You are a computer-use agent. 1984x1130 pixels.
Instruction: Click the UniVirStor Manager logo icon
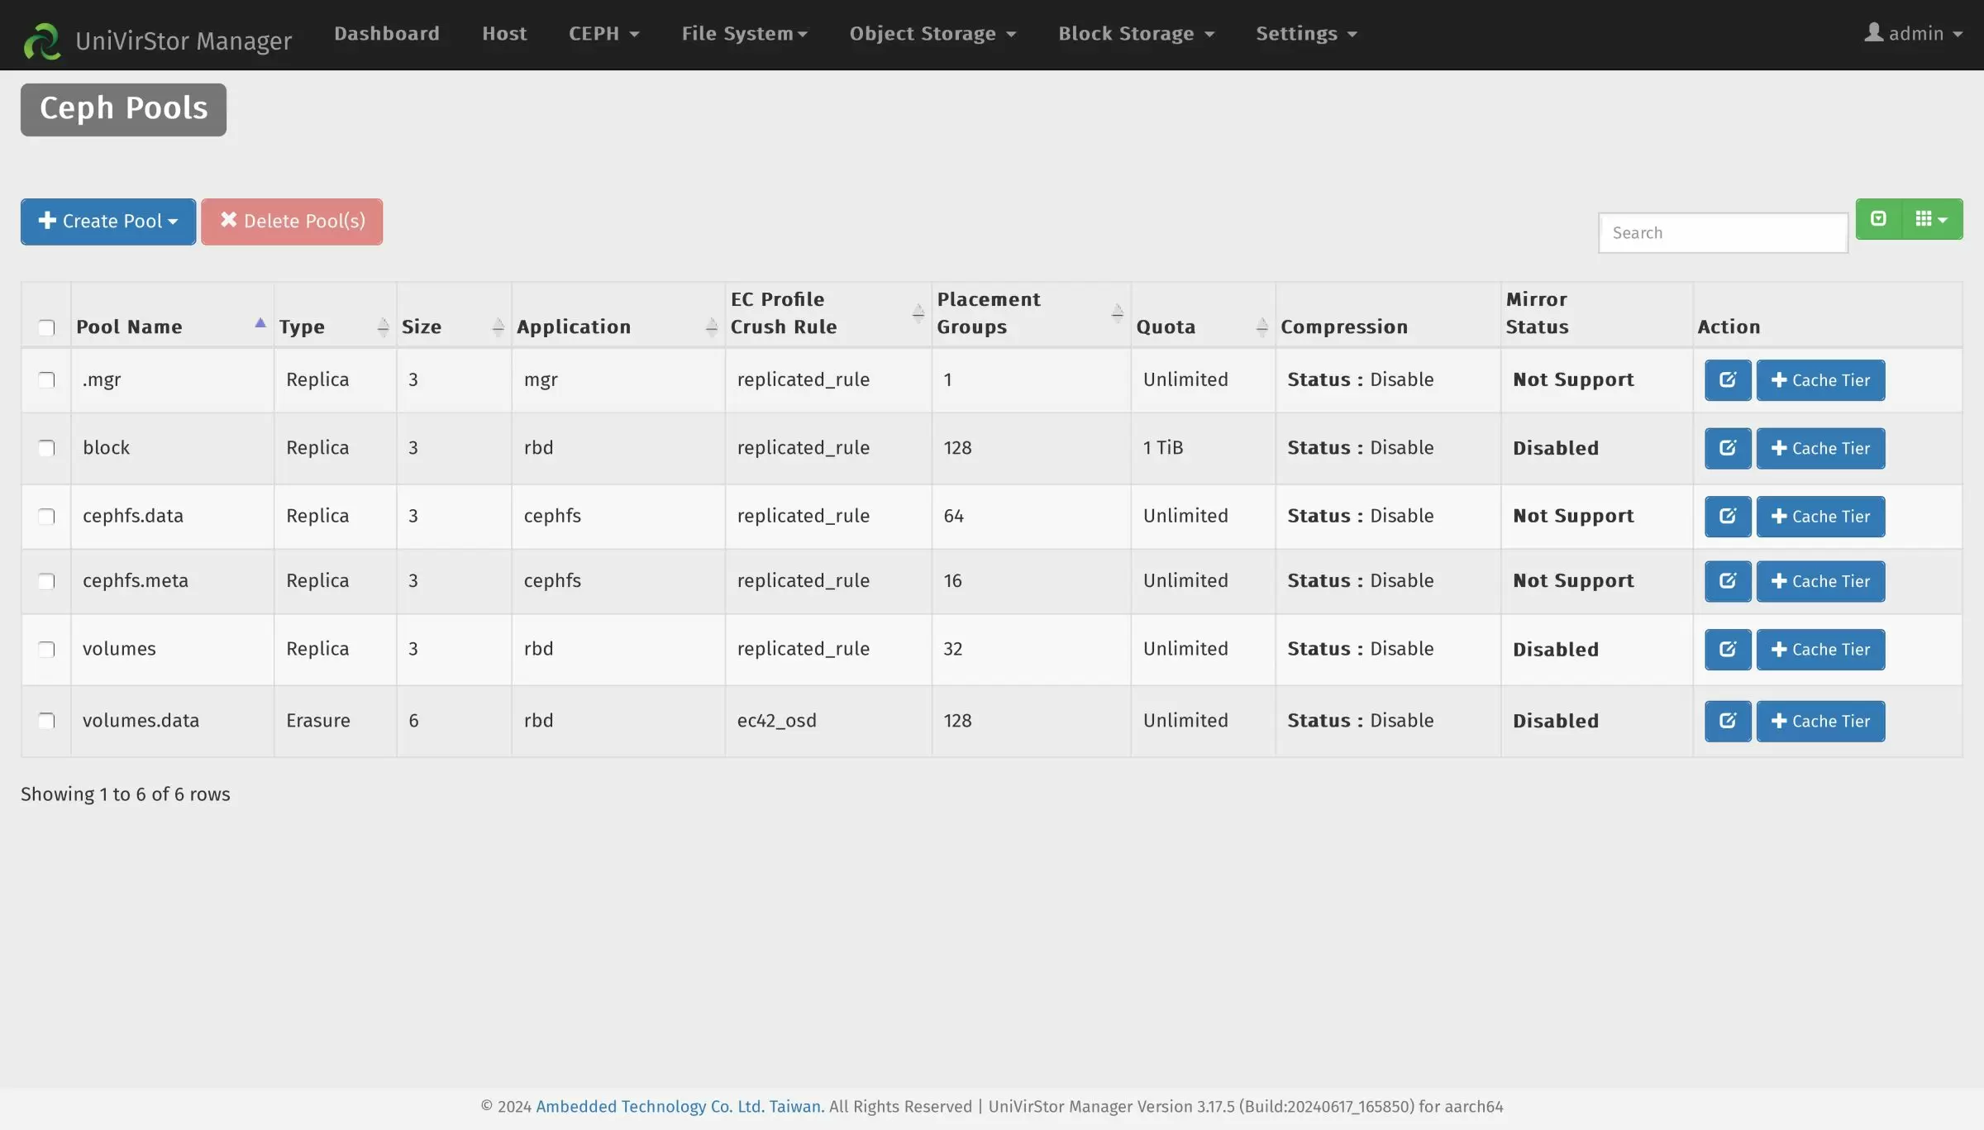41,41
